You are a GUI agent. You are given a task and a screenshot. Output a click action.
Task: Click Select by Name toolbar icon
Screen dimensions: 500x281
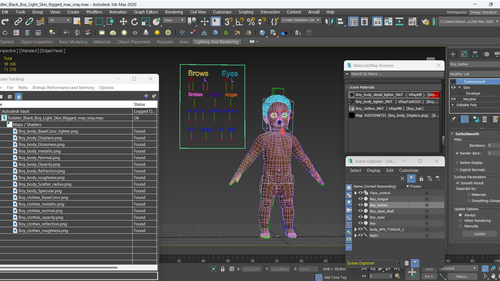(88, 22)
